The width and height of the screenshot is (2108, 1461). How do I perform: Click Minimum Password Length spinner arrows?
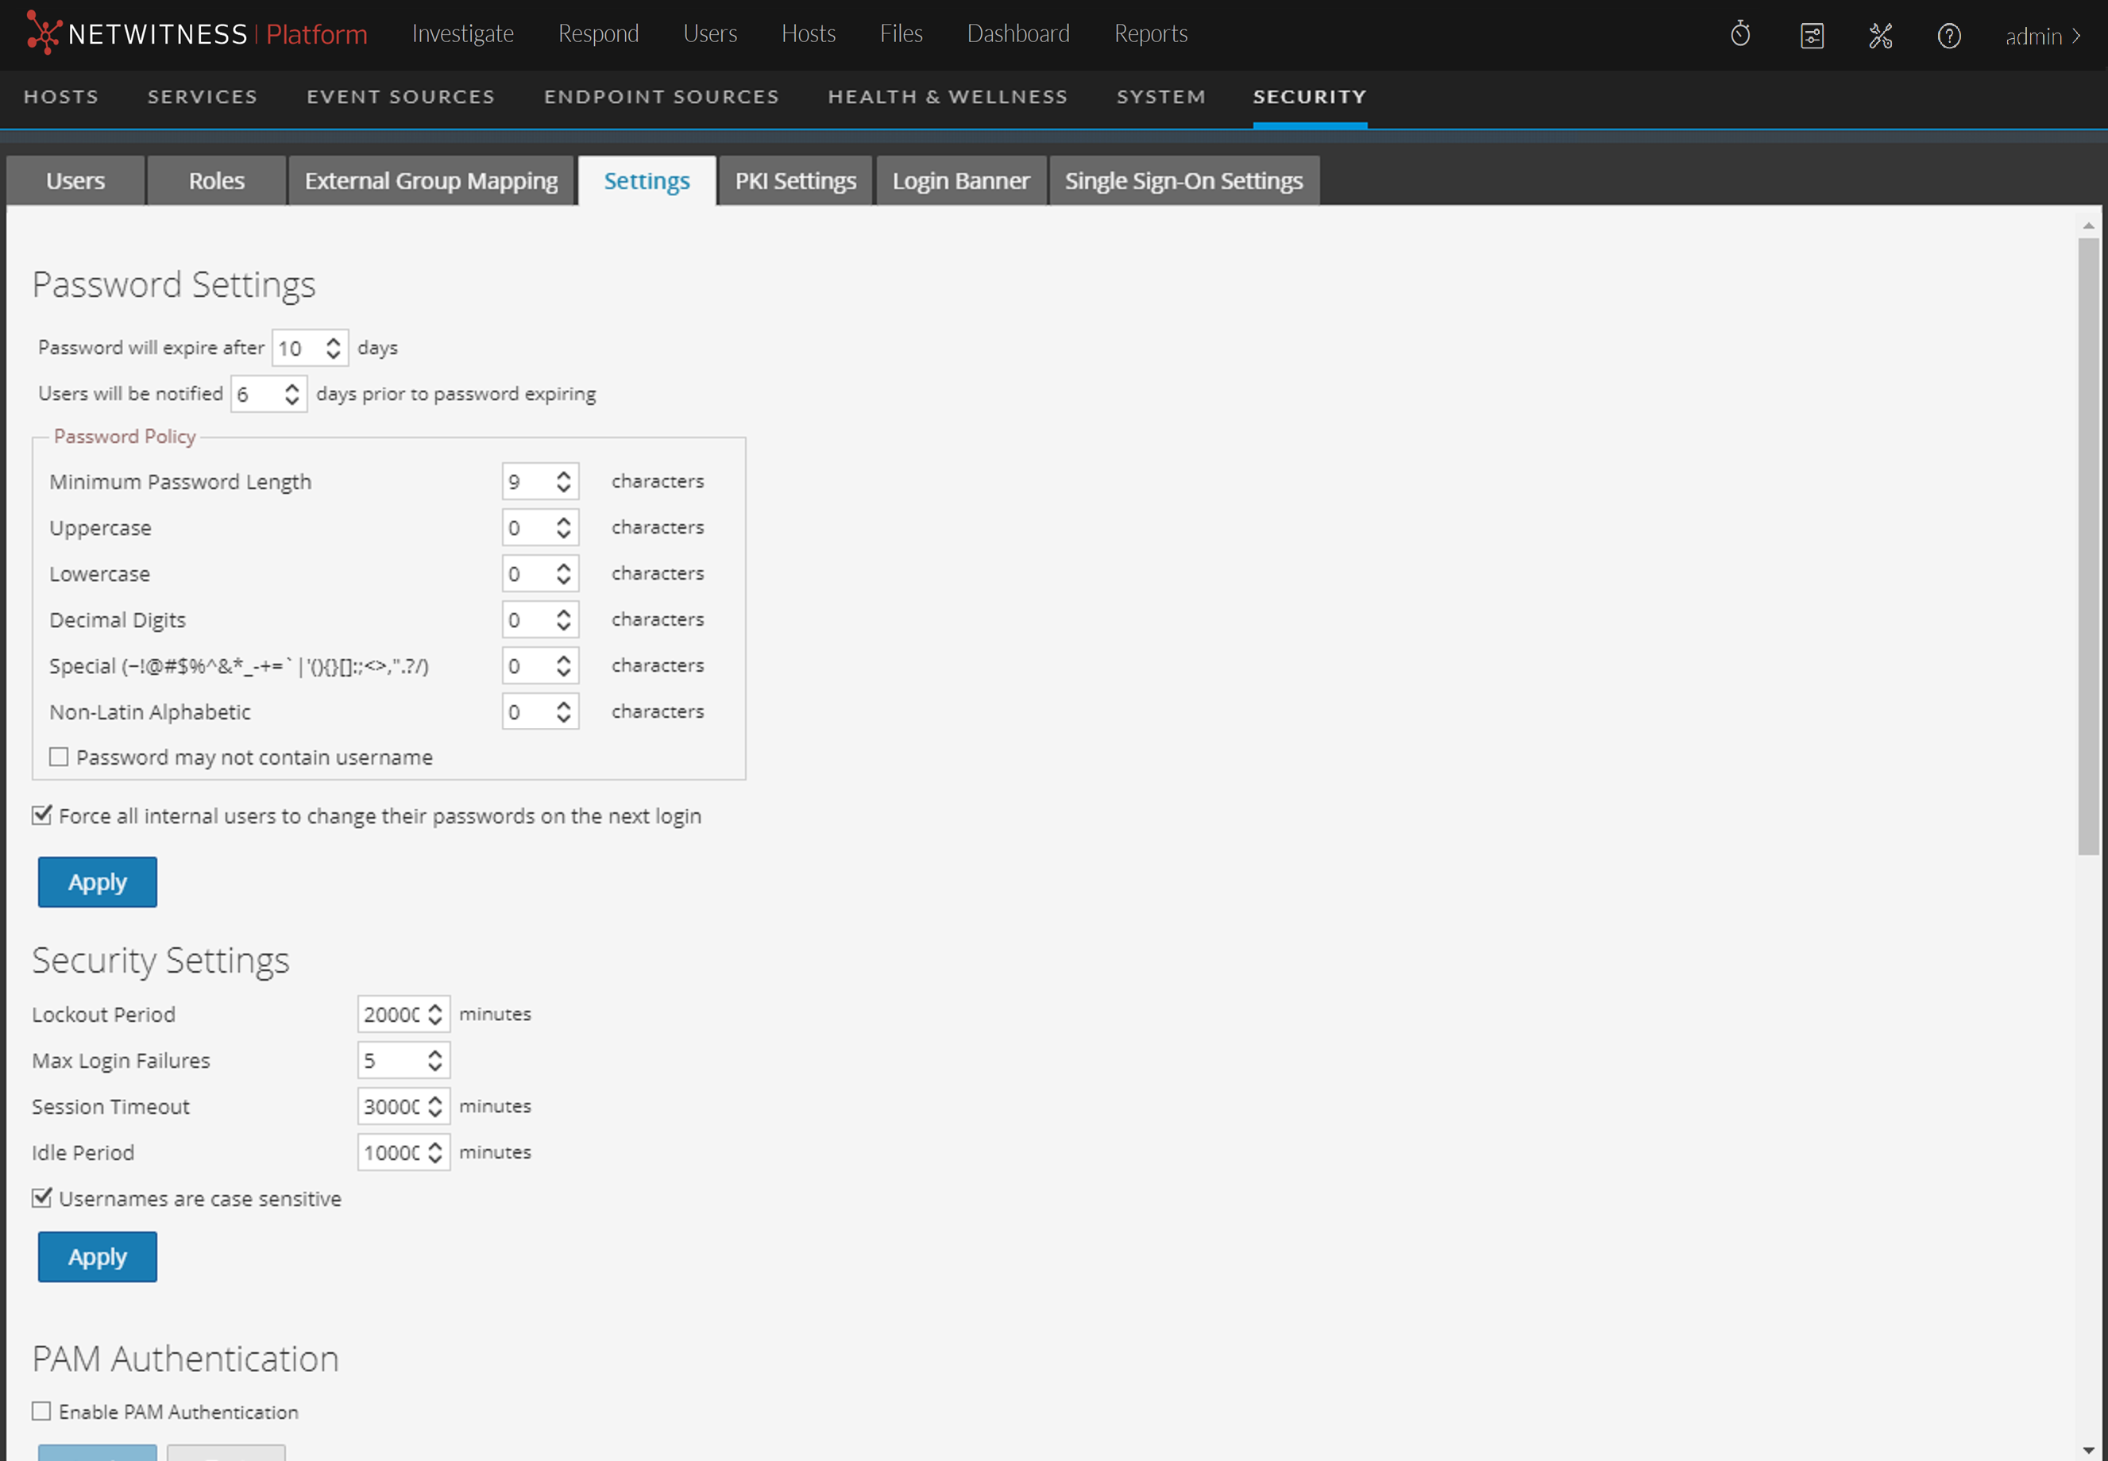click(563, 481)
